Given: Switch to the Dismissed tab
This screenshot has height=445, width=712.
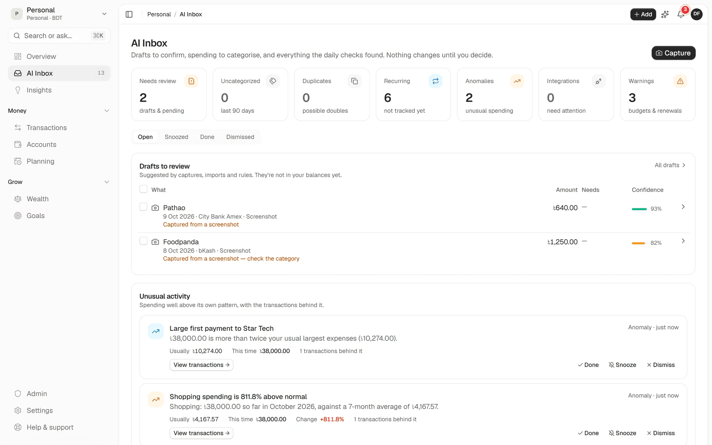Looking at the screenshot, I should tap(240, 137).
